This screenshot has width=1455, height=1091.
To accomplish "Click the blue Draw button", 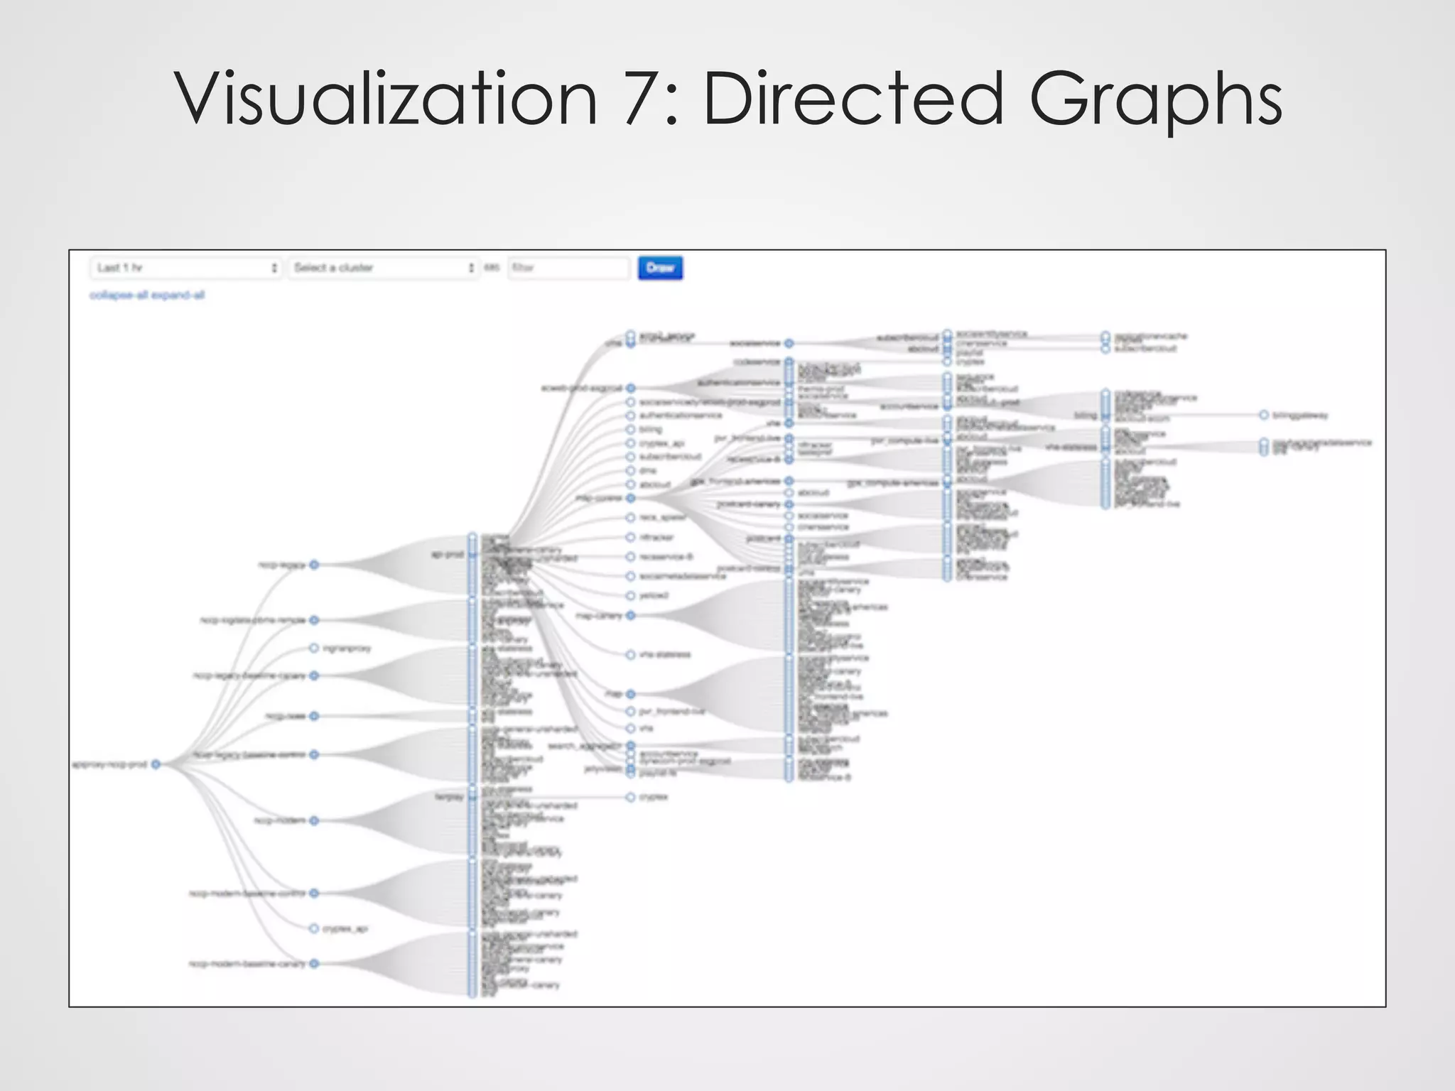I will [660, 268].
